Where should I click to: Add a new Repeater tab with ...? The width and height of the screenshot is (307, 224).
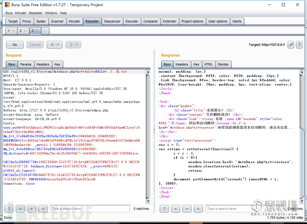tap(45, 31)
